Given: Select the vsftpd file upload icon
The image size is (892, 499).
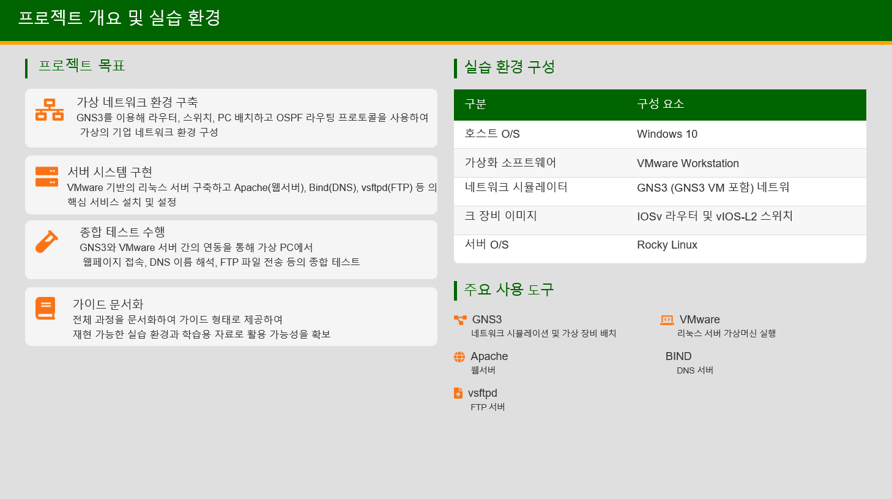Looking at the screenshot, I should point(458,392).
